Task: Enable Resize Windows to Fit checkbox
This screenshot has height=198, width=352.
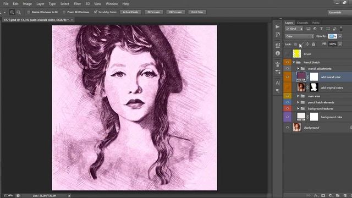Action: point(29,12)
